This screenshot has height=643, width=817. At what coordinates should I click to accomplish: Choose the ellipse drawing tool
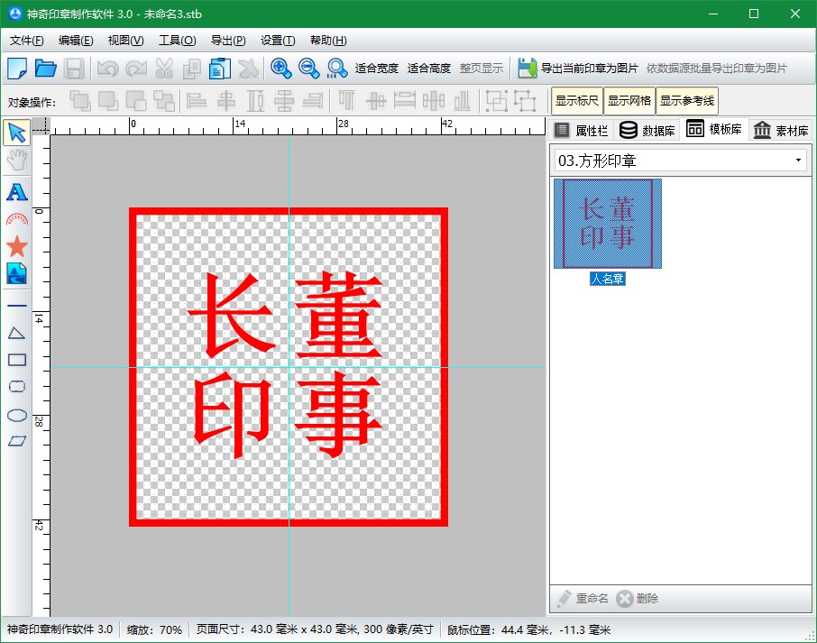coord(16,415)
